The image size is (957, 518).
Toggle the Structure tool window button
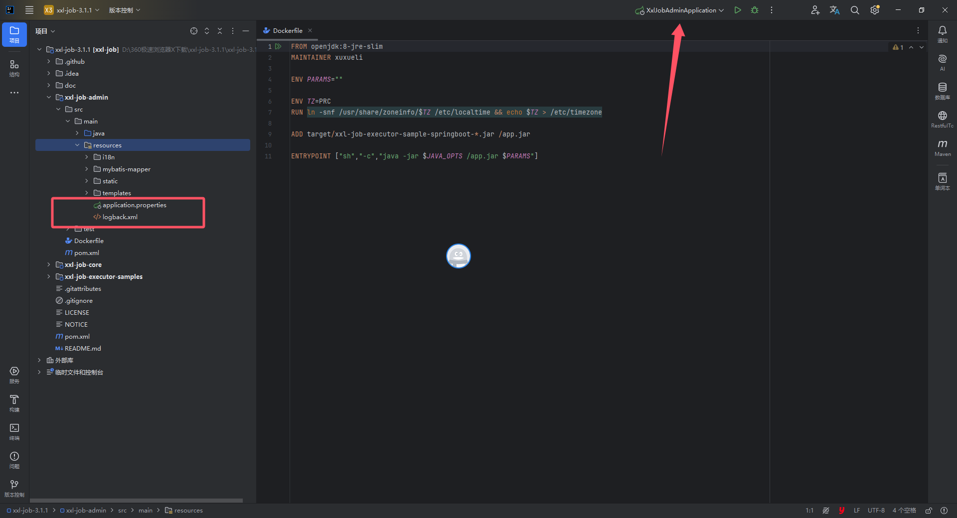tap(14, 68)
